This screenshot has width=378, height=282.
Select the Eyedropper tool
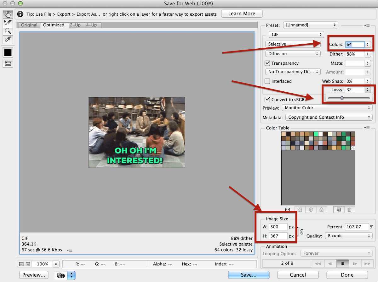coord(8,40)
